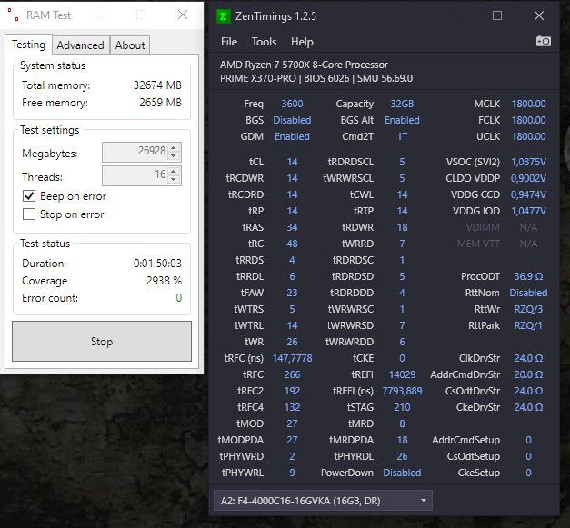This screenshot has height=528, width=570.
Task: Enable Stop on error checkbox
Action: pyautogui.click(x=29, y=214)
